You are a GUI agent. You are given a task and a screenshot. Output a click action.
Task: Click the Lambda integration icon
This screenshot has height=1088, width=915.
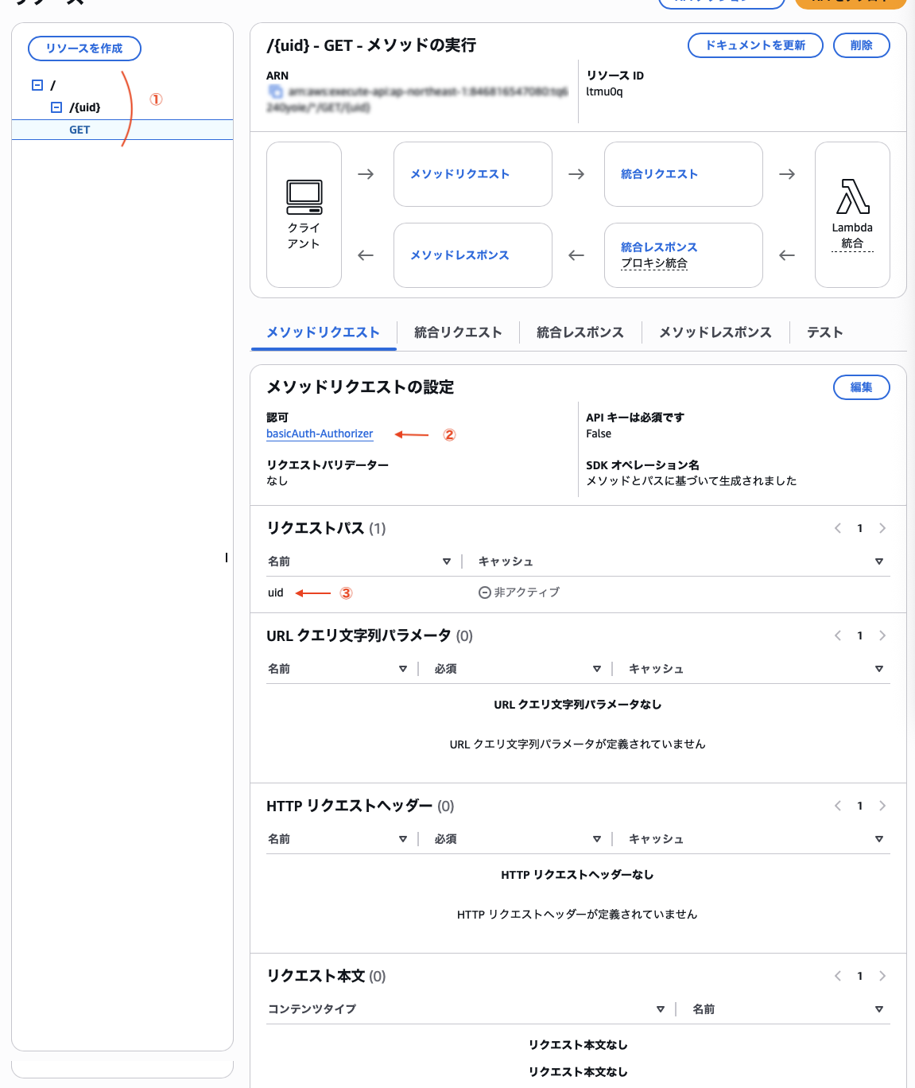pos(852,197)
